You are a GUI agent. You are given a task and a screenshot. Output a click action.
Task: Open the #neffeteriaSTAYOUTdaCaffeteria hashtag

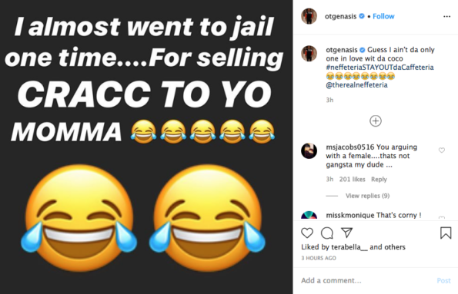click(379, 68)
